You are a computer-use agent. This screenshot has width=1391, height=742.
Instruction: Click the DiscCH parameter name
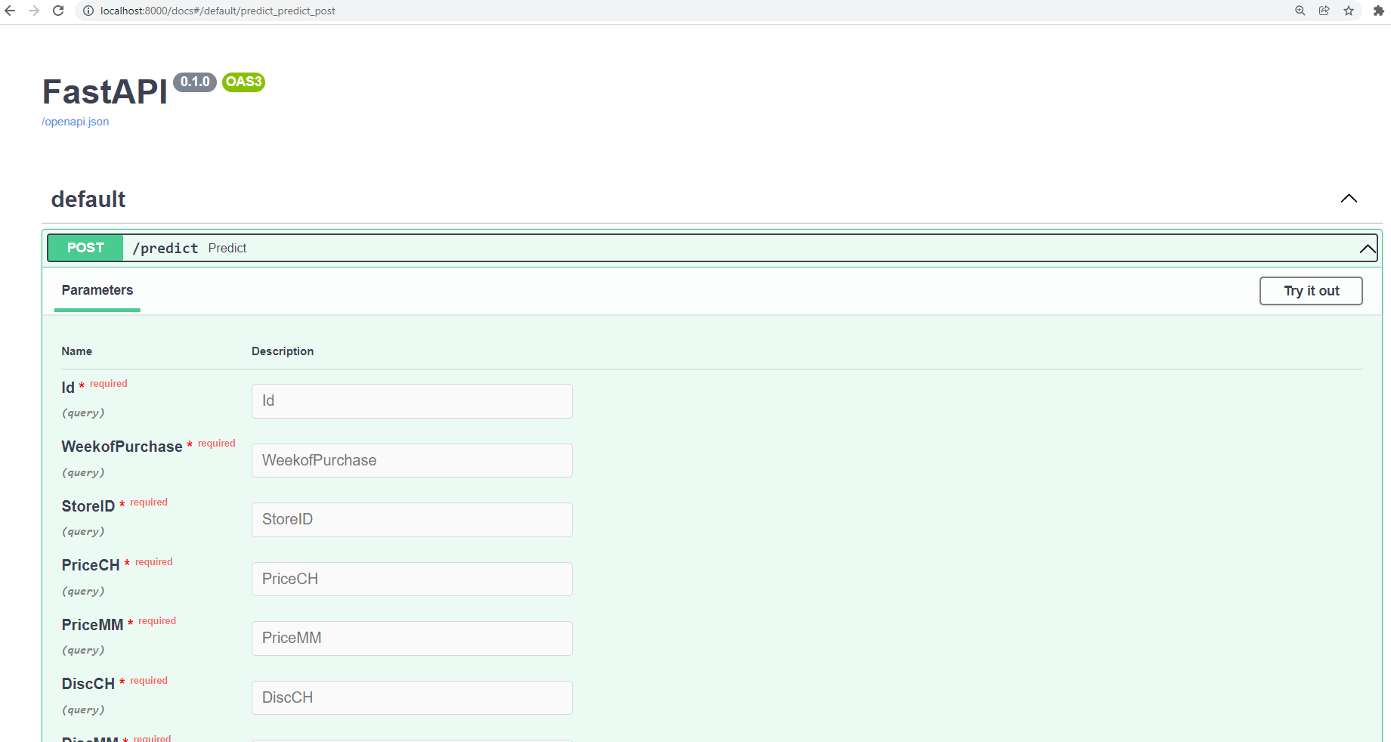pos(88,684)
